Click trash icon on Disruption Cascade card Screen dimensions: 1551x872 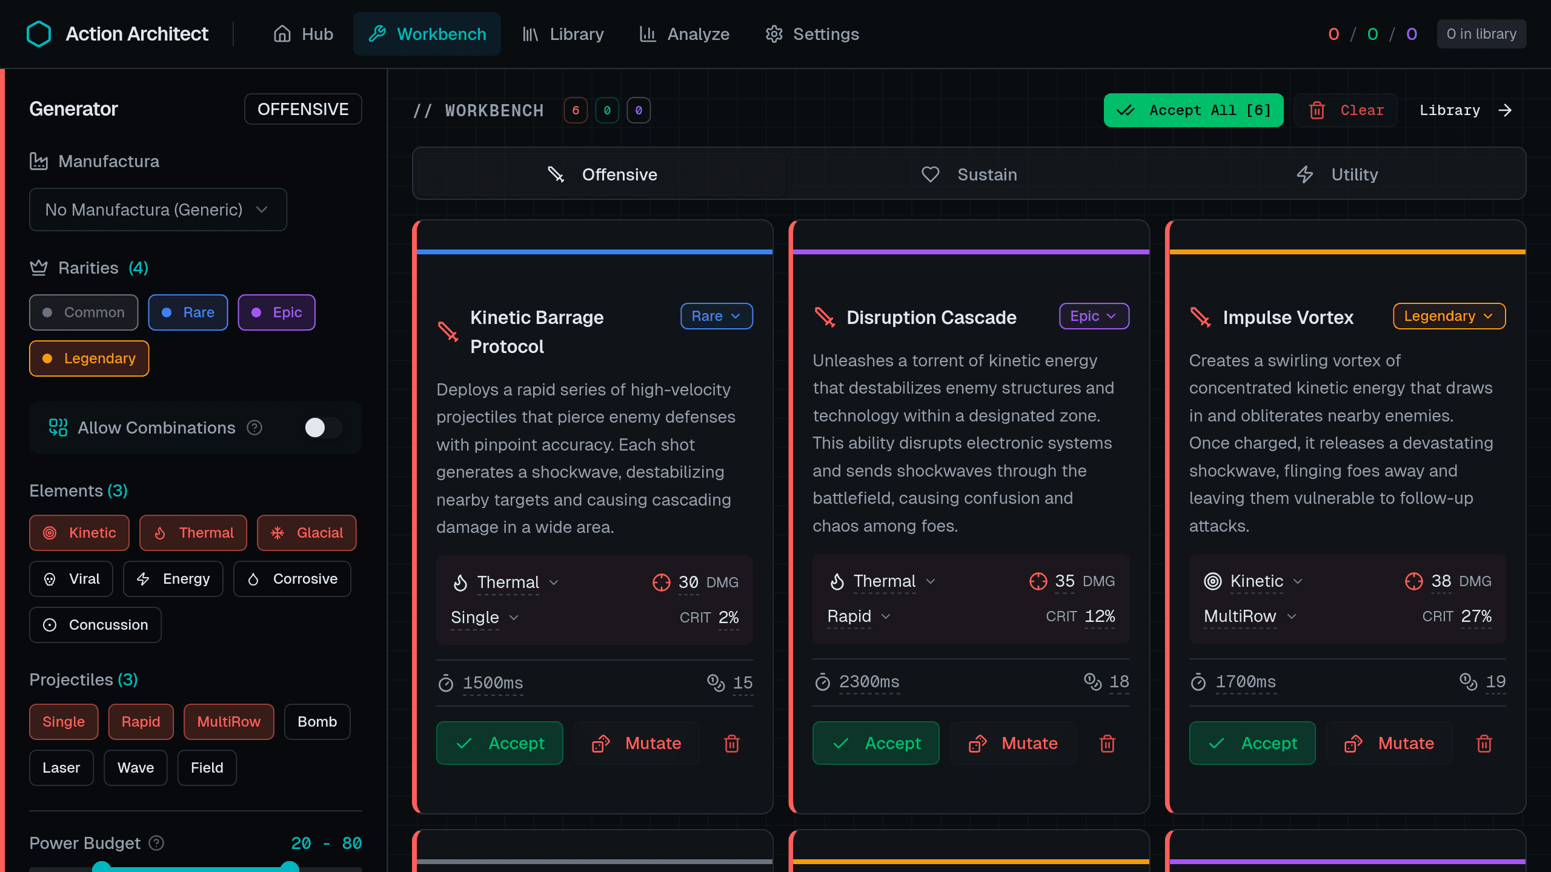click(x=1108, y=743)
